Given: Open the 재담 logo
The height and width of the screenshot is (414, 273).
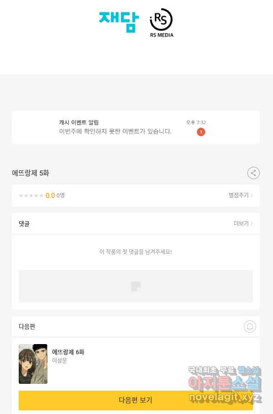Looking at the screenshot, I should point(119,22).
